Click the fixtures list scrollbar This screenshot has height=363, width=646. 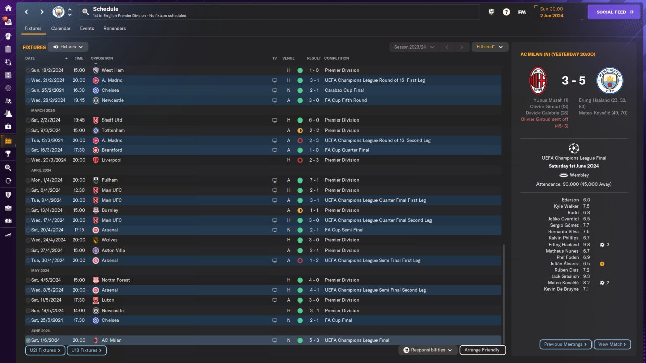(x=504, y=295)
